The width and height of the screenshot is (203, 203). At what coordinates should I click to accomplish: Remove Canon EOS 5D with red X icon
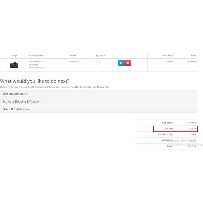tap(128, 63)
